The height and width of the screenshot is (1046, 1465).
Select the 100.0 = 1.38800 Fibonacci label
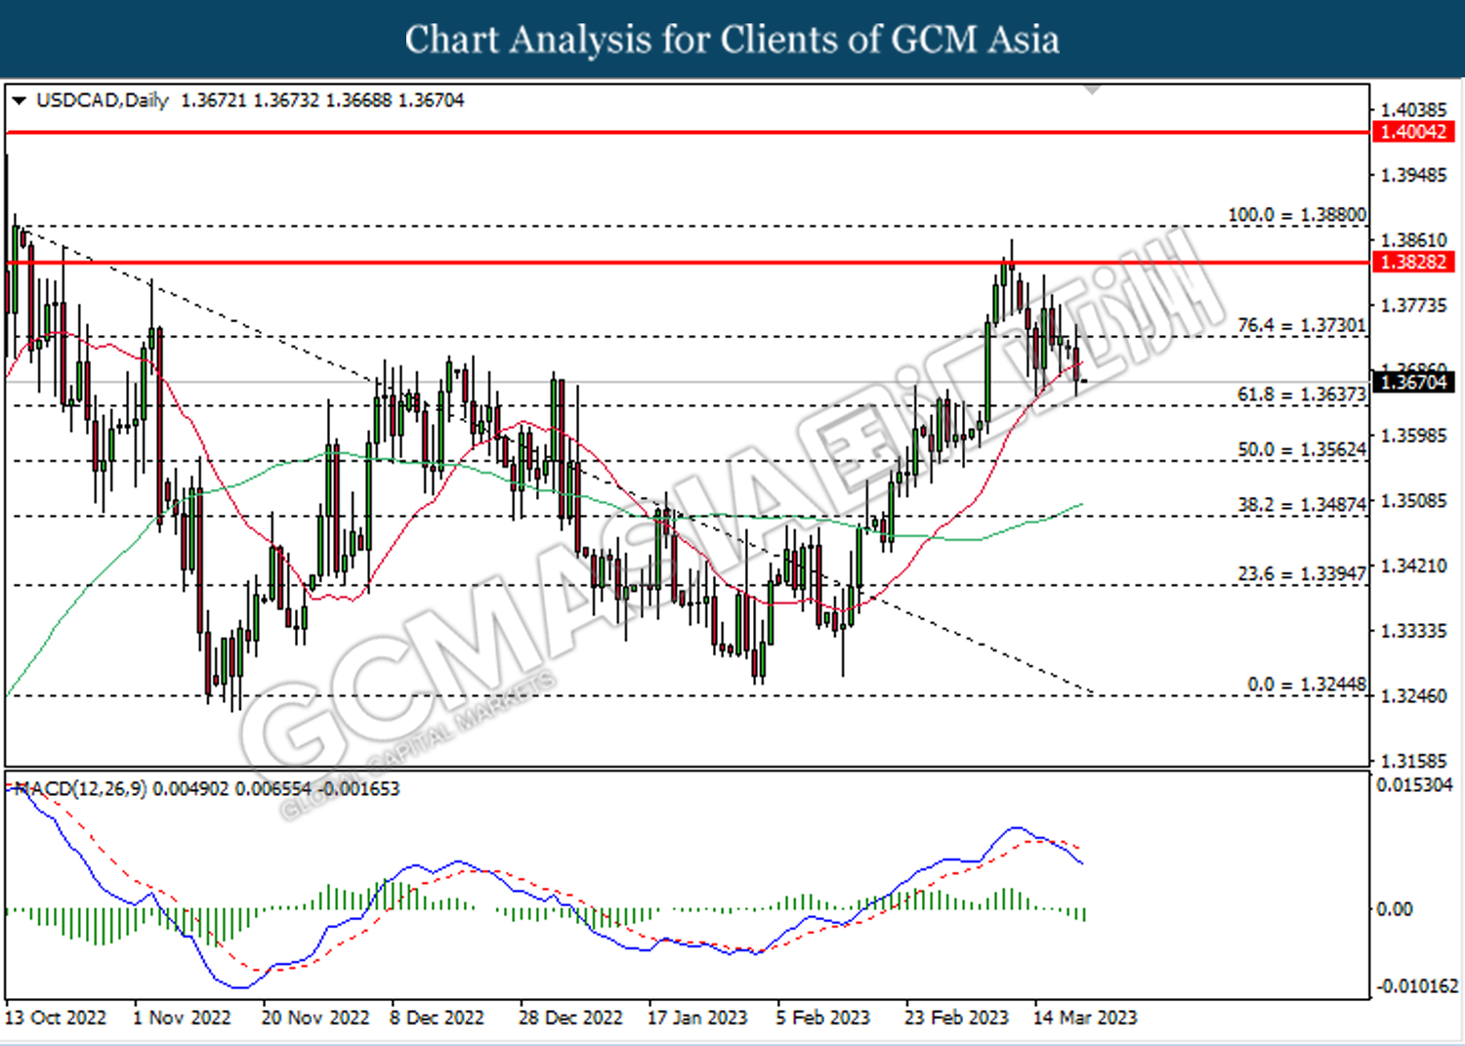tap(1297, 214)
